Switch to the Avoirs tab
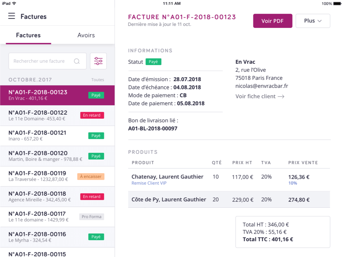This screenshot has height=257, width=343. pos(86,35)
